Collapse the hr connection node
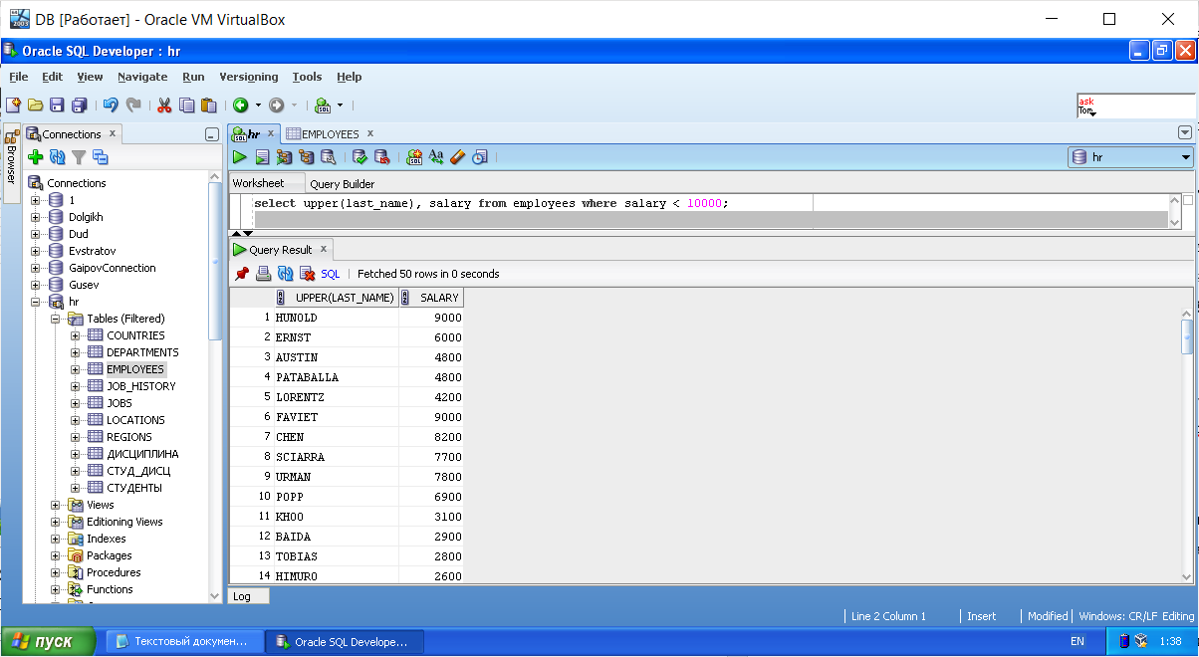The width and height of the screenshot is (1199, 657). tap(36, 302)
